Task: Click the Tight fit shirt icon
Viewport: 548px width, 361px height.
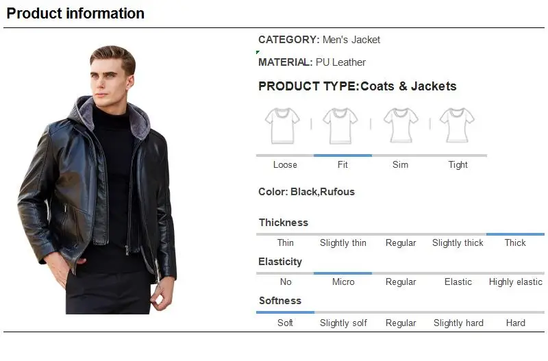Action: [457, 125]
